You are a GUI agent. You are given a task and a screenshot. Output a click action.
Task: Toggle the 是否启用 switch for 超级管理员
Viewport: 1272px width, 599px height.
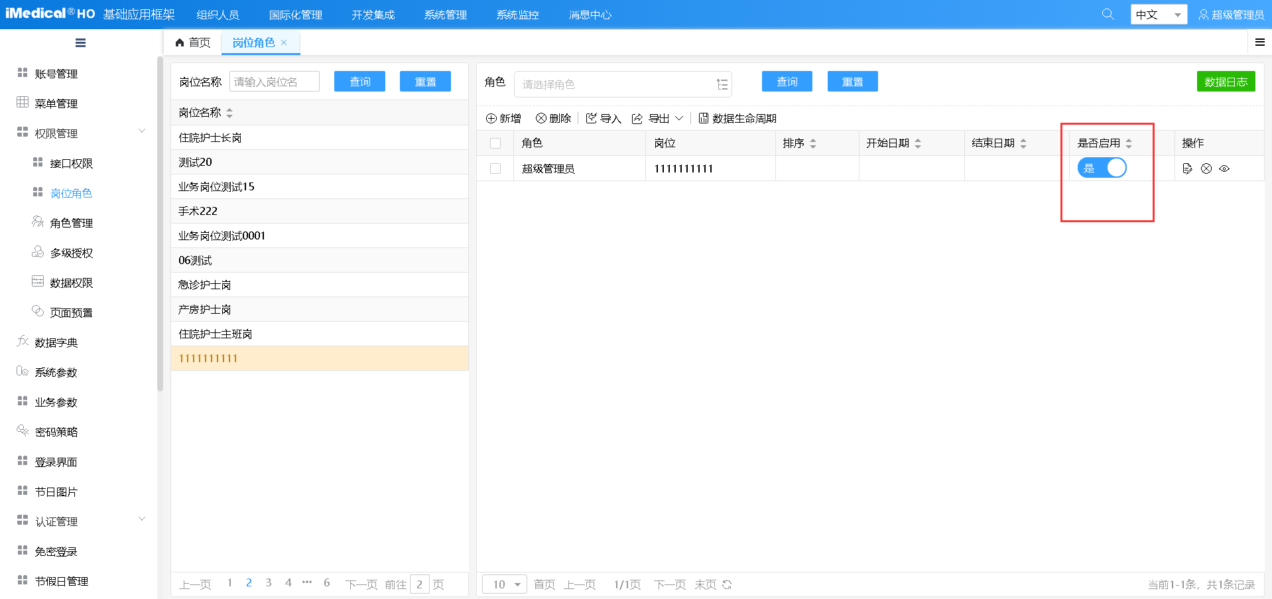[1102, 168]
